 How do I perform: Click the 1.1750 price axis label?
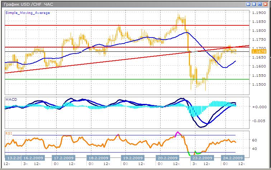259,39
